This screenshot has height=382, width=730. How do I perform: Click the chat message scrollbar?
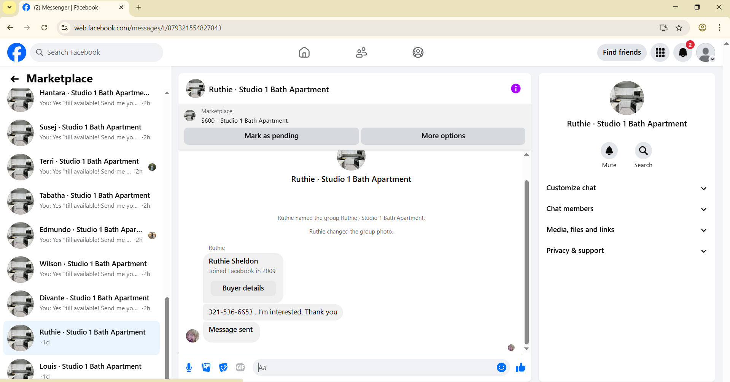pyautogui.click(x=526, y=262)
